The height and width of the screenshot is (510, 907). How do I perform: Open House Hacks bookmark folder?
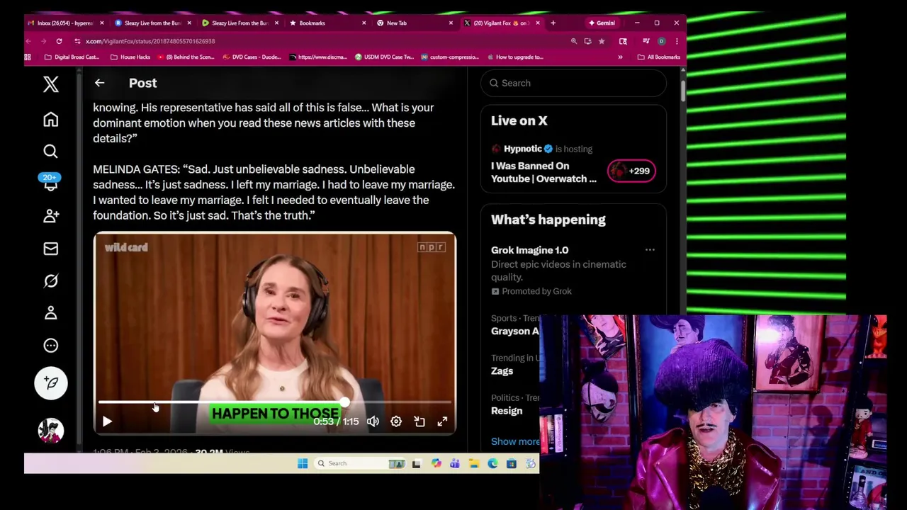pyautogui.click(x=130, y=57)
